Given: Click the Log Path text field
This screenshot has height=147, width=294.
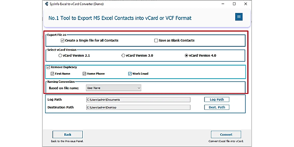Looking at the screenshot, I should tap(138, 100).
